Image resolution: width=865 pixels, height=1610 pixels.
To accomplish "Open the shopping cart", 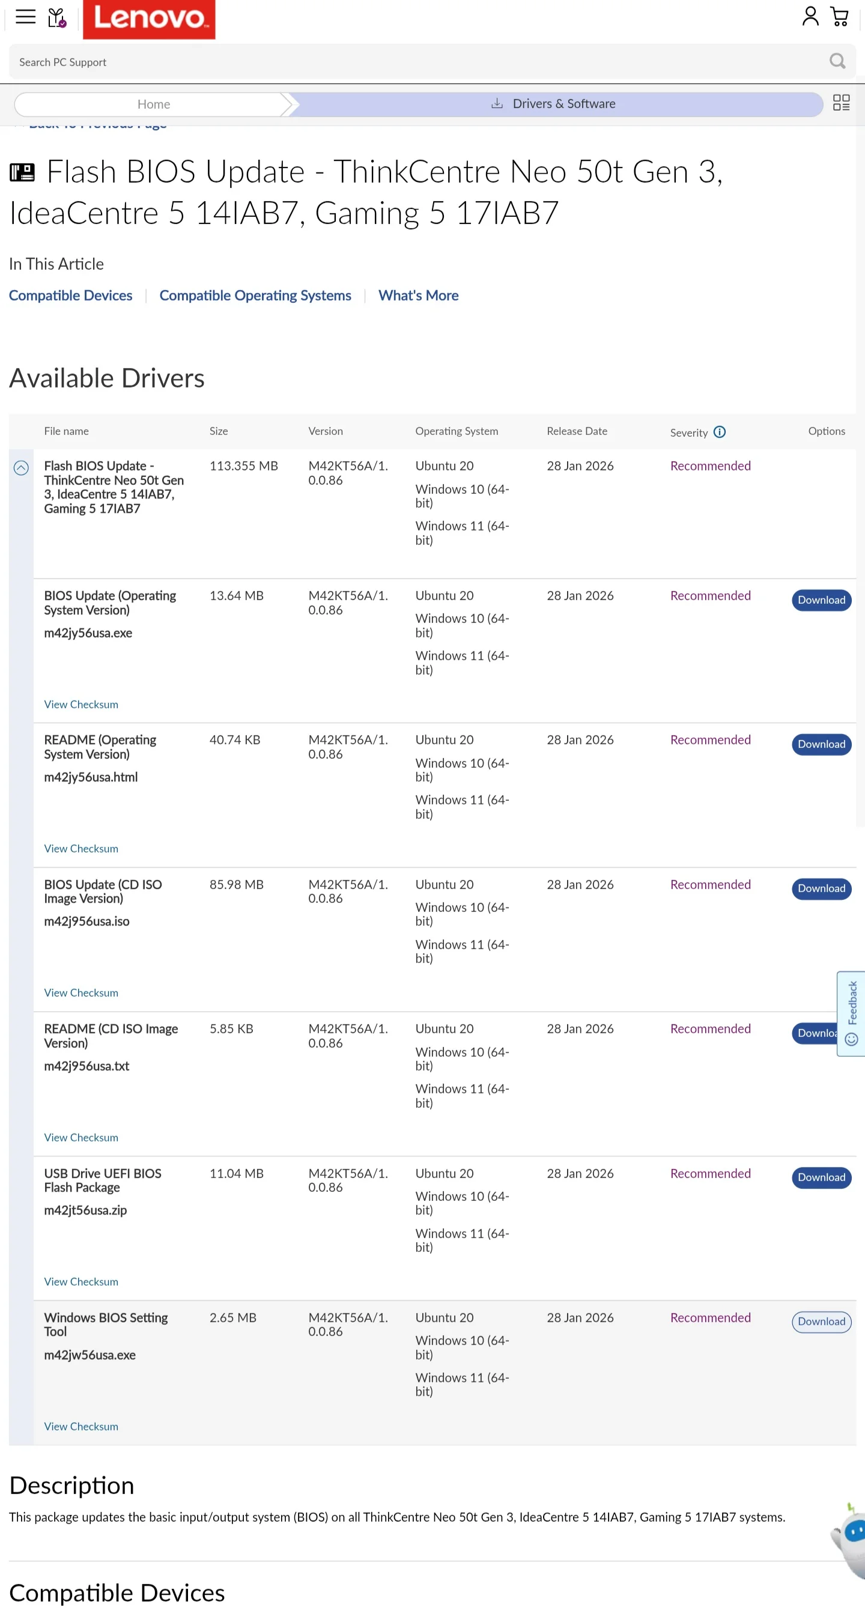I will click(x=839, y=16).
